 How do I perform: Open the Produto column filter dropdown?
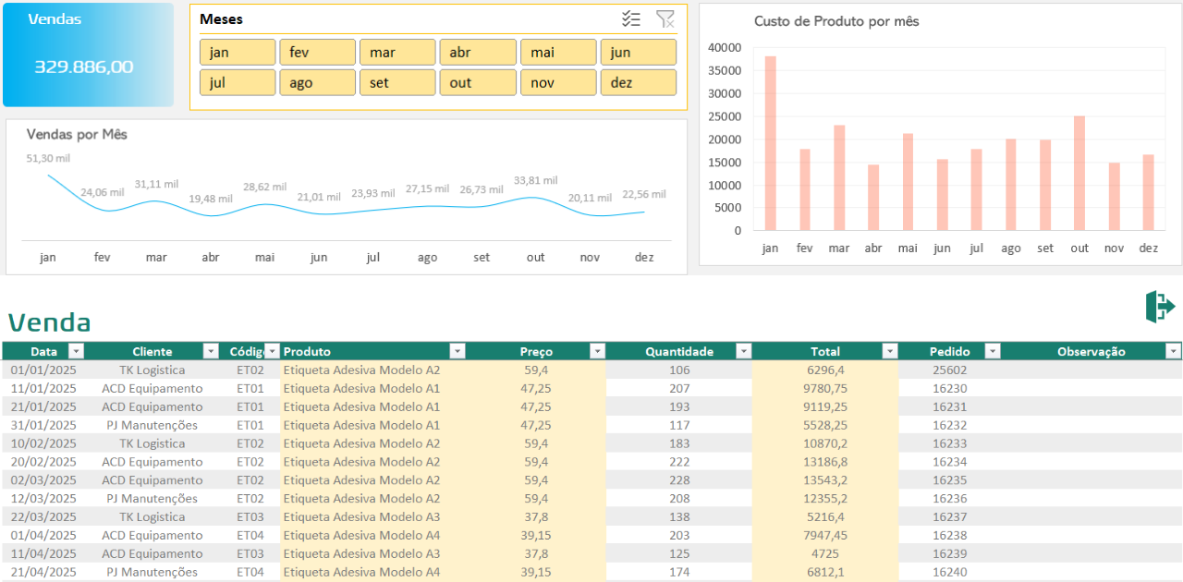tap(457, 351)
